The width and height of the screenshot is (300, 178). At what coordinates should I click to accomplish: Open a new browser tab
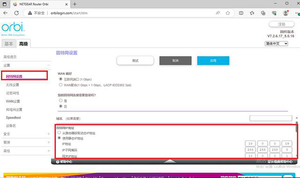[75, 4]
